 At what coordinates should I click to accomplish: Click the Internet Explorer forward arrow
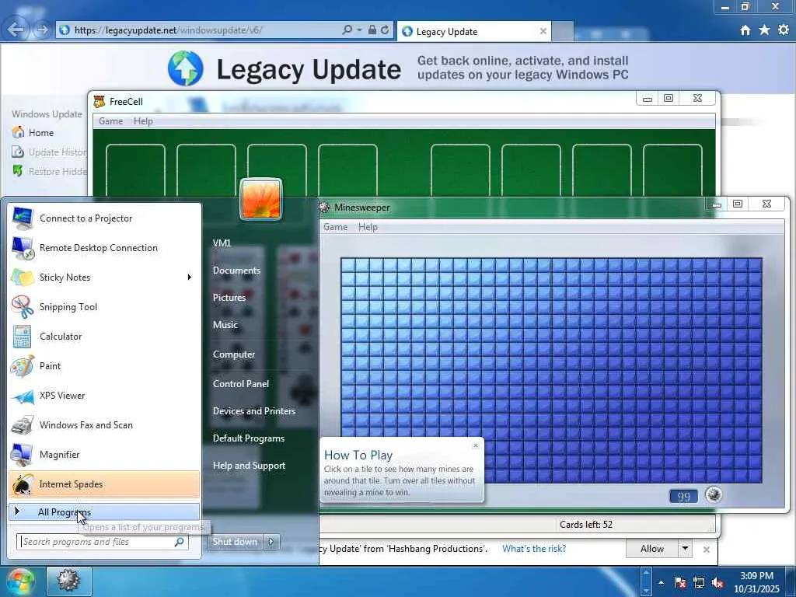point(42,30)
